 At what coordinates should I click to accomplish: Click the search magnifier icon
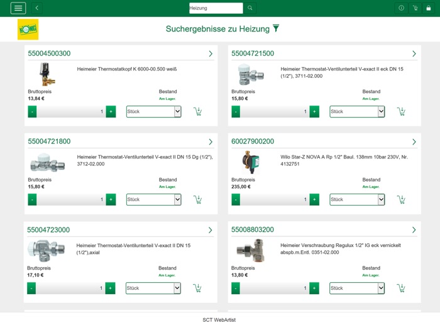[x=250, y=8]
